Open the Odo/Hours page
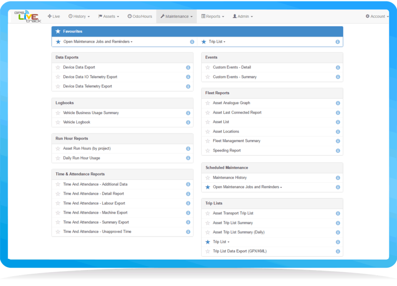Viewport: 397px width, 286px height. (x=140, y=17)
